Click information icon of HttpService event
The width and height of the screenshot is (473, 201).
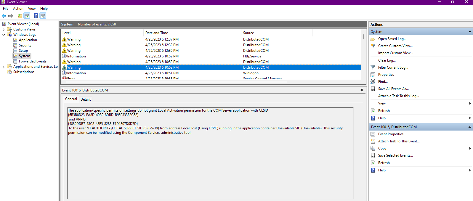pos(64,56)
